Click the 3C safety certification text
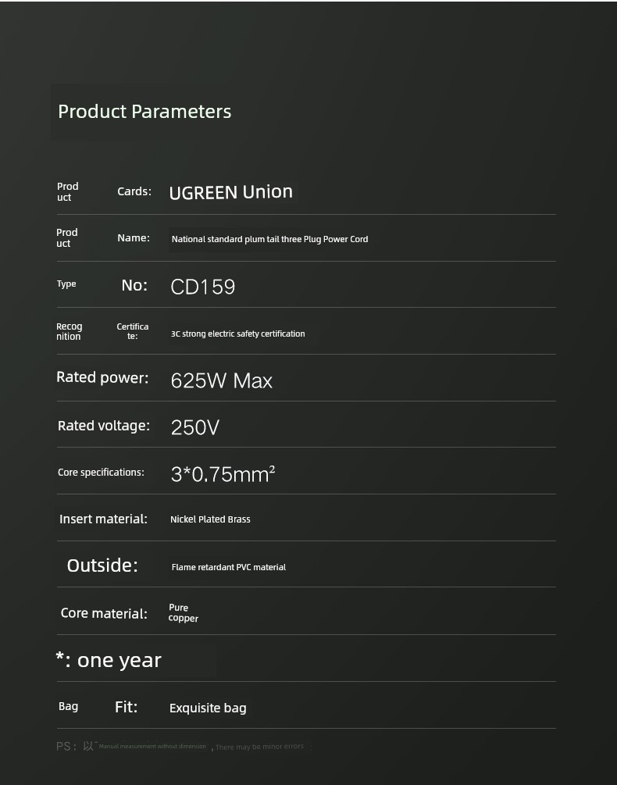 (x=237, y=334)
